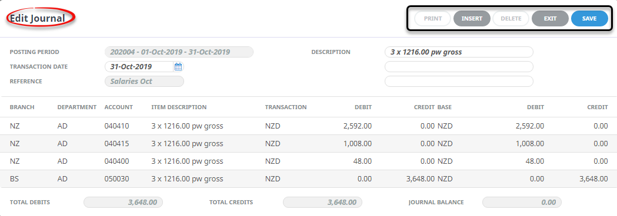Screen dimensions: 617x216
Task: Click the first Description input field
Action: [459, 52]
